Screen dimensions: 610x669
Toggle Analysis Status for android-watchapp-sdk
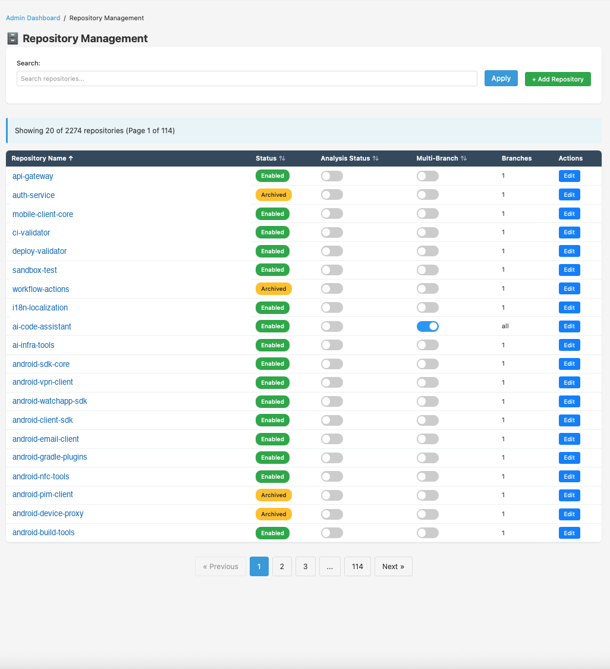point(332,401)
